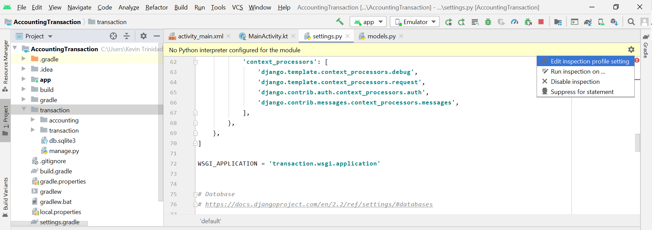This screenshot has width=652, height=230.
Task: Expand the .gradle folder
Action: (x=23, y=59)
